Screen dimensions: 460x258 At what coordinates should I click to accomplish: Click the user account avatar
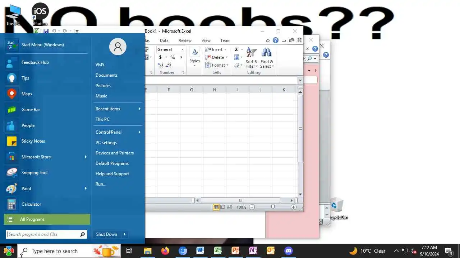[118, 47]
